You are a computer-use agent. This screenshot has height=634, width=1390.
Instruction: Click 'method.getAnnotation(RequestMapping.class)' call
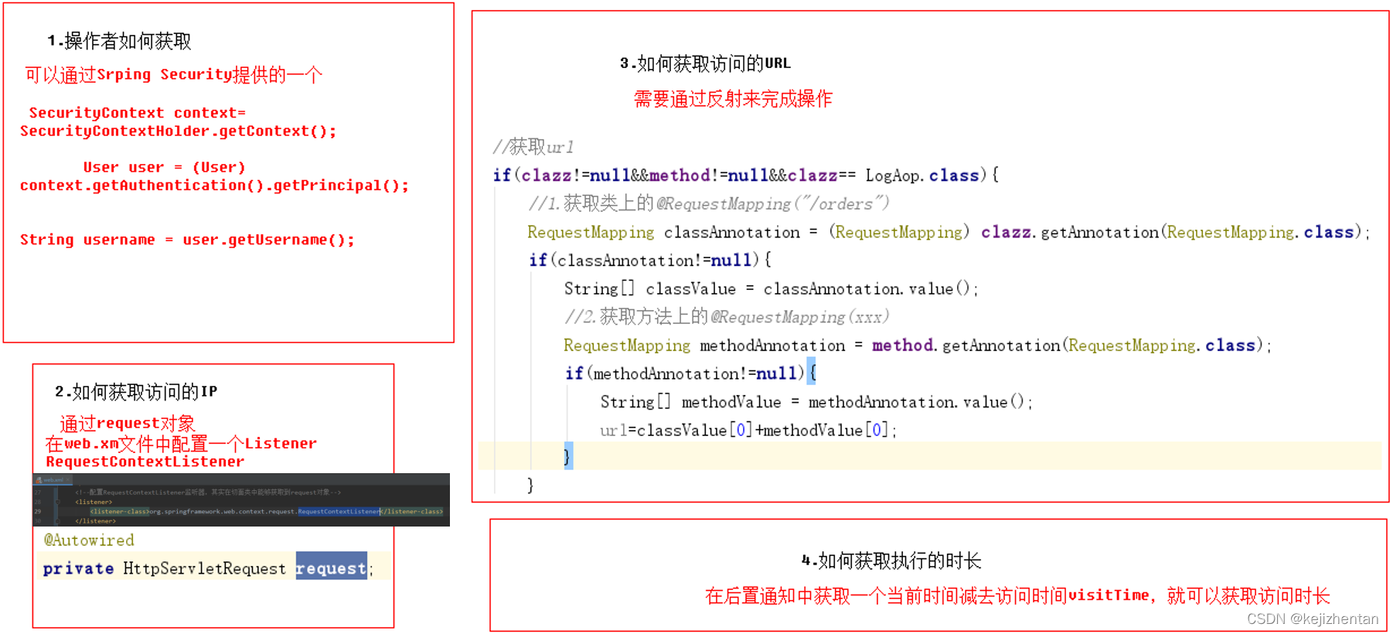1068,346
